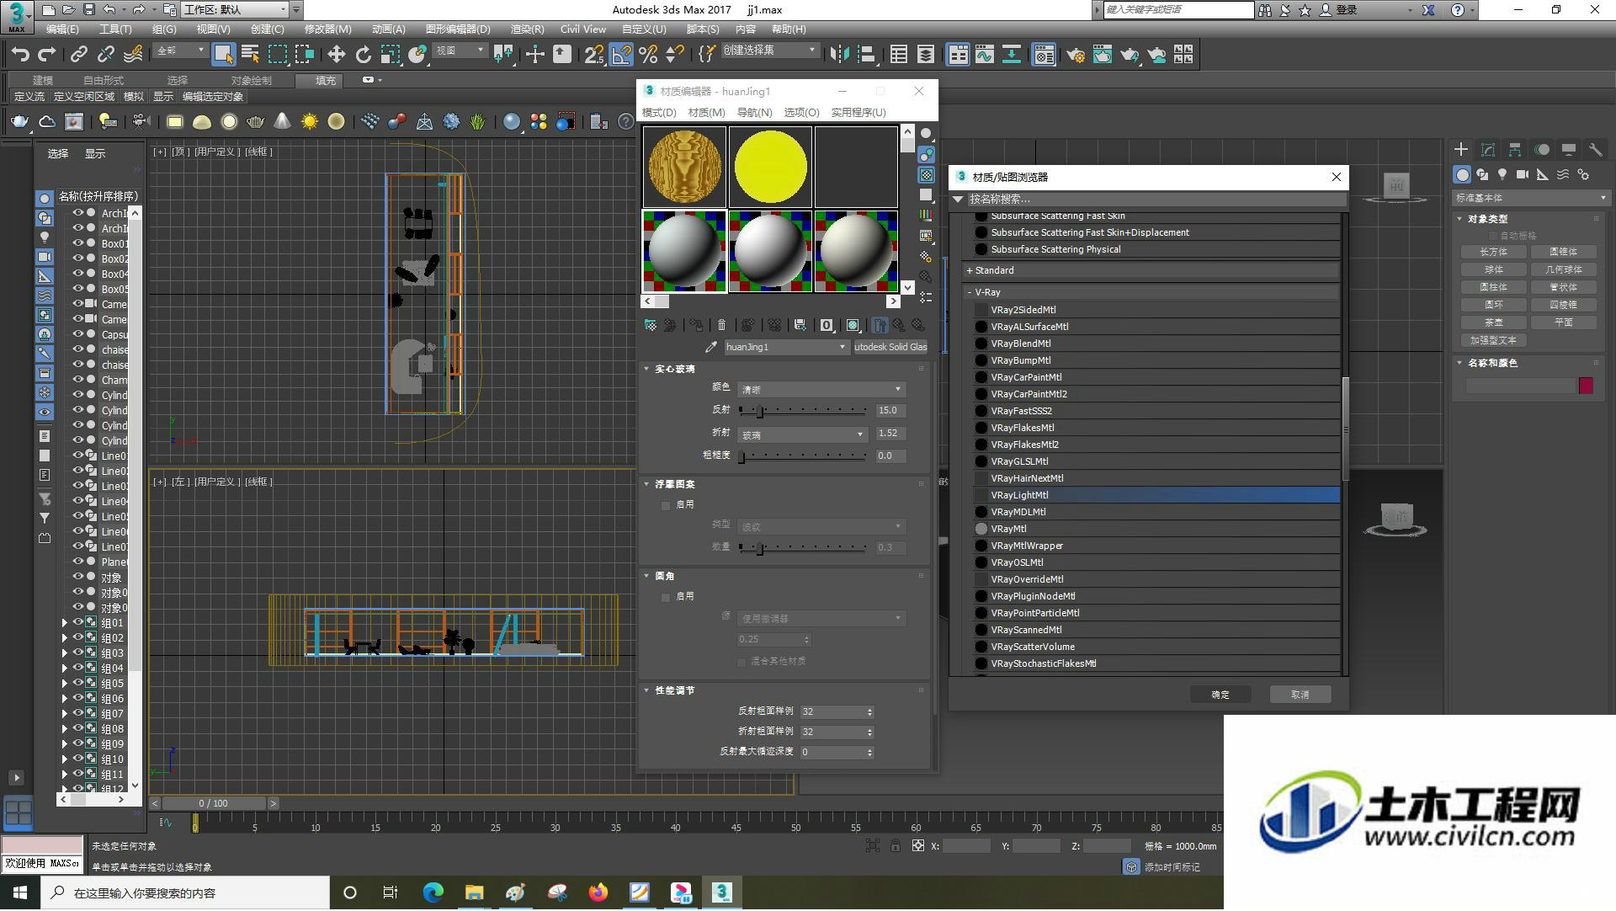The width and height of the screenshot is (1616, 911).
Task: Click Show Shaded Material in Viewport icon
Action: 853,325
